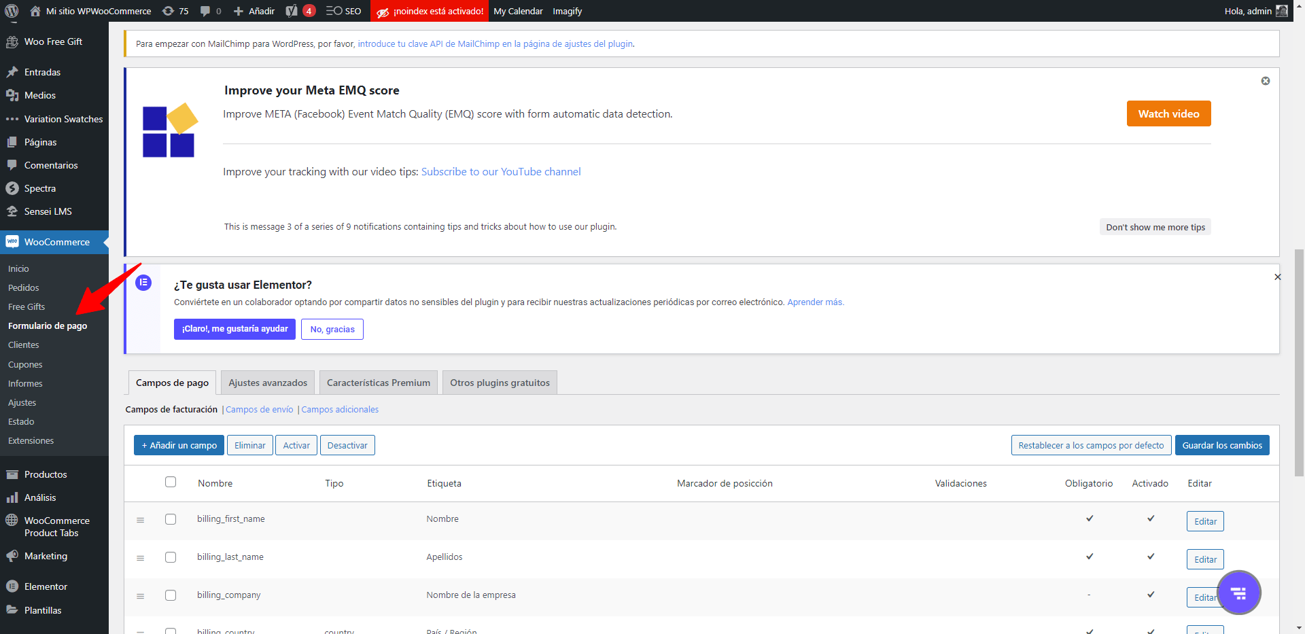
Task: Open the Cupones submenu item
Action: [25, 365]
